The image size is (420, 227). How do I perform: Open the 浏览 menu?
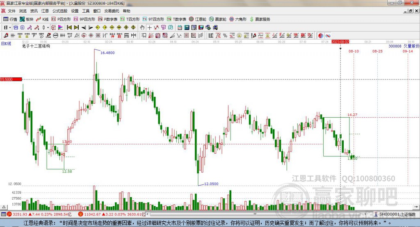23,11
